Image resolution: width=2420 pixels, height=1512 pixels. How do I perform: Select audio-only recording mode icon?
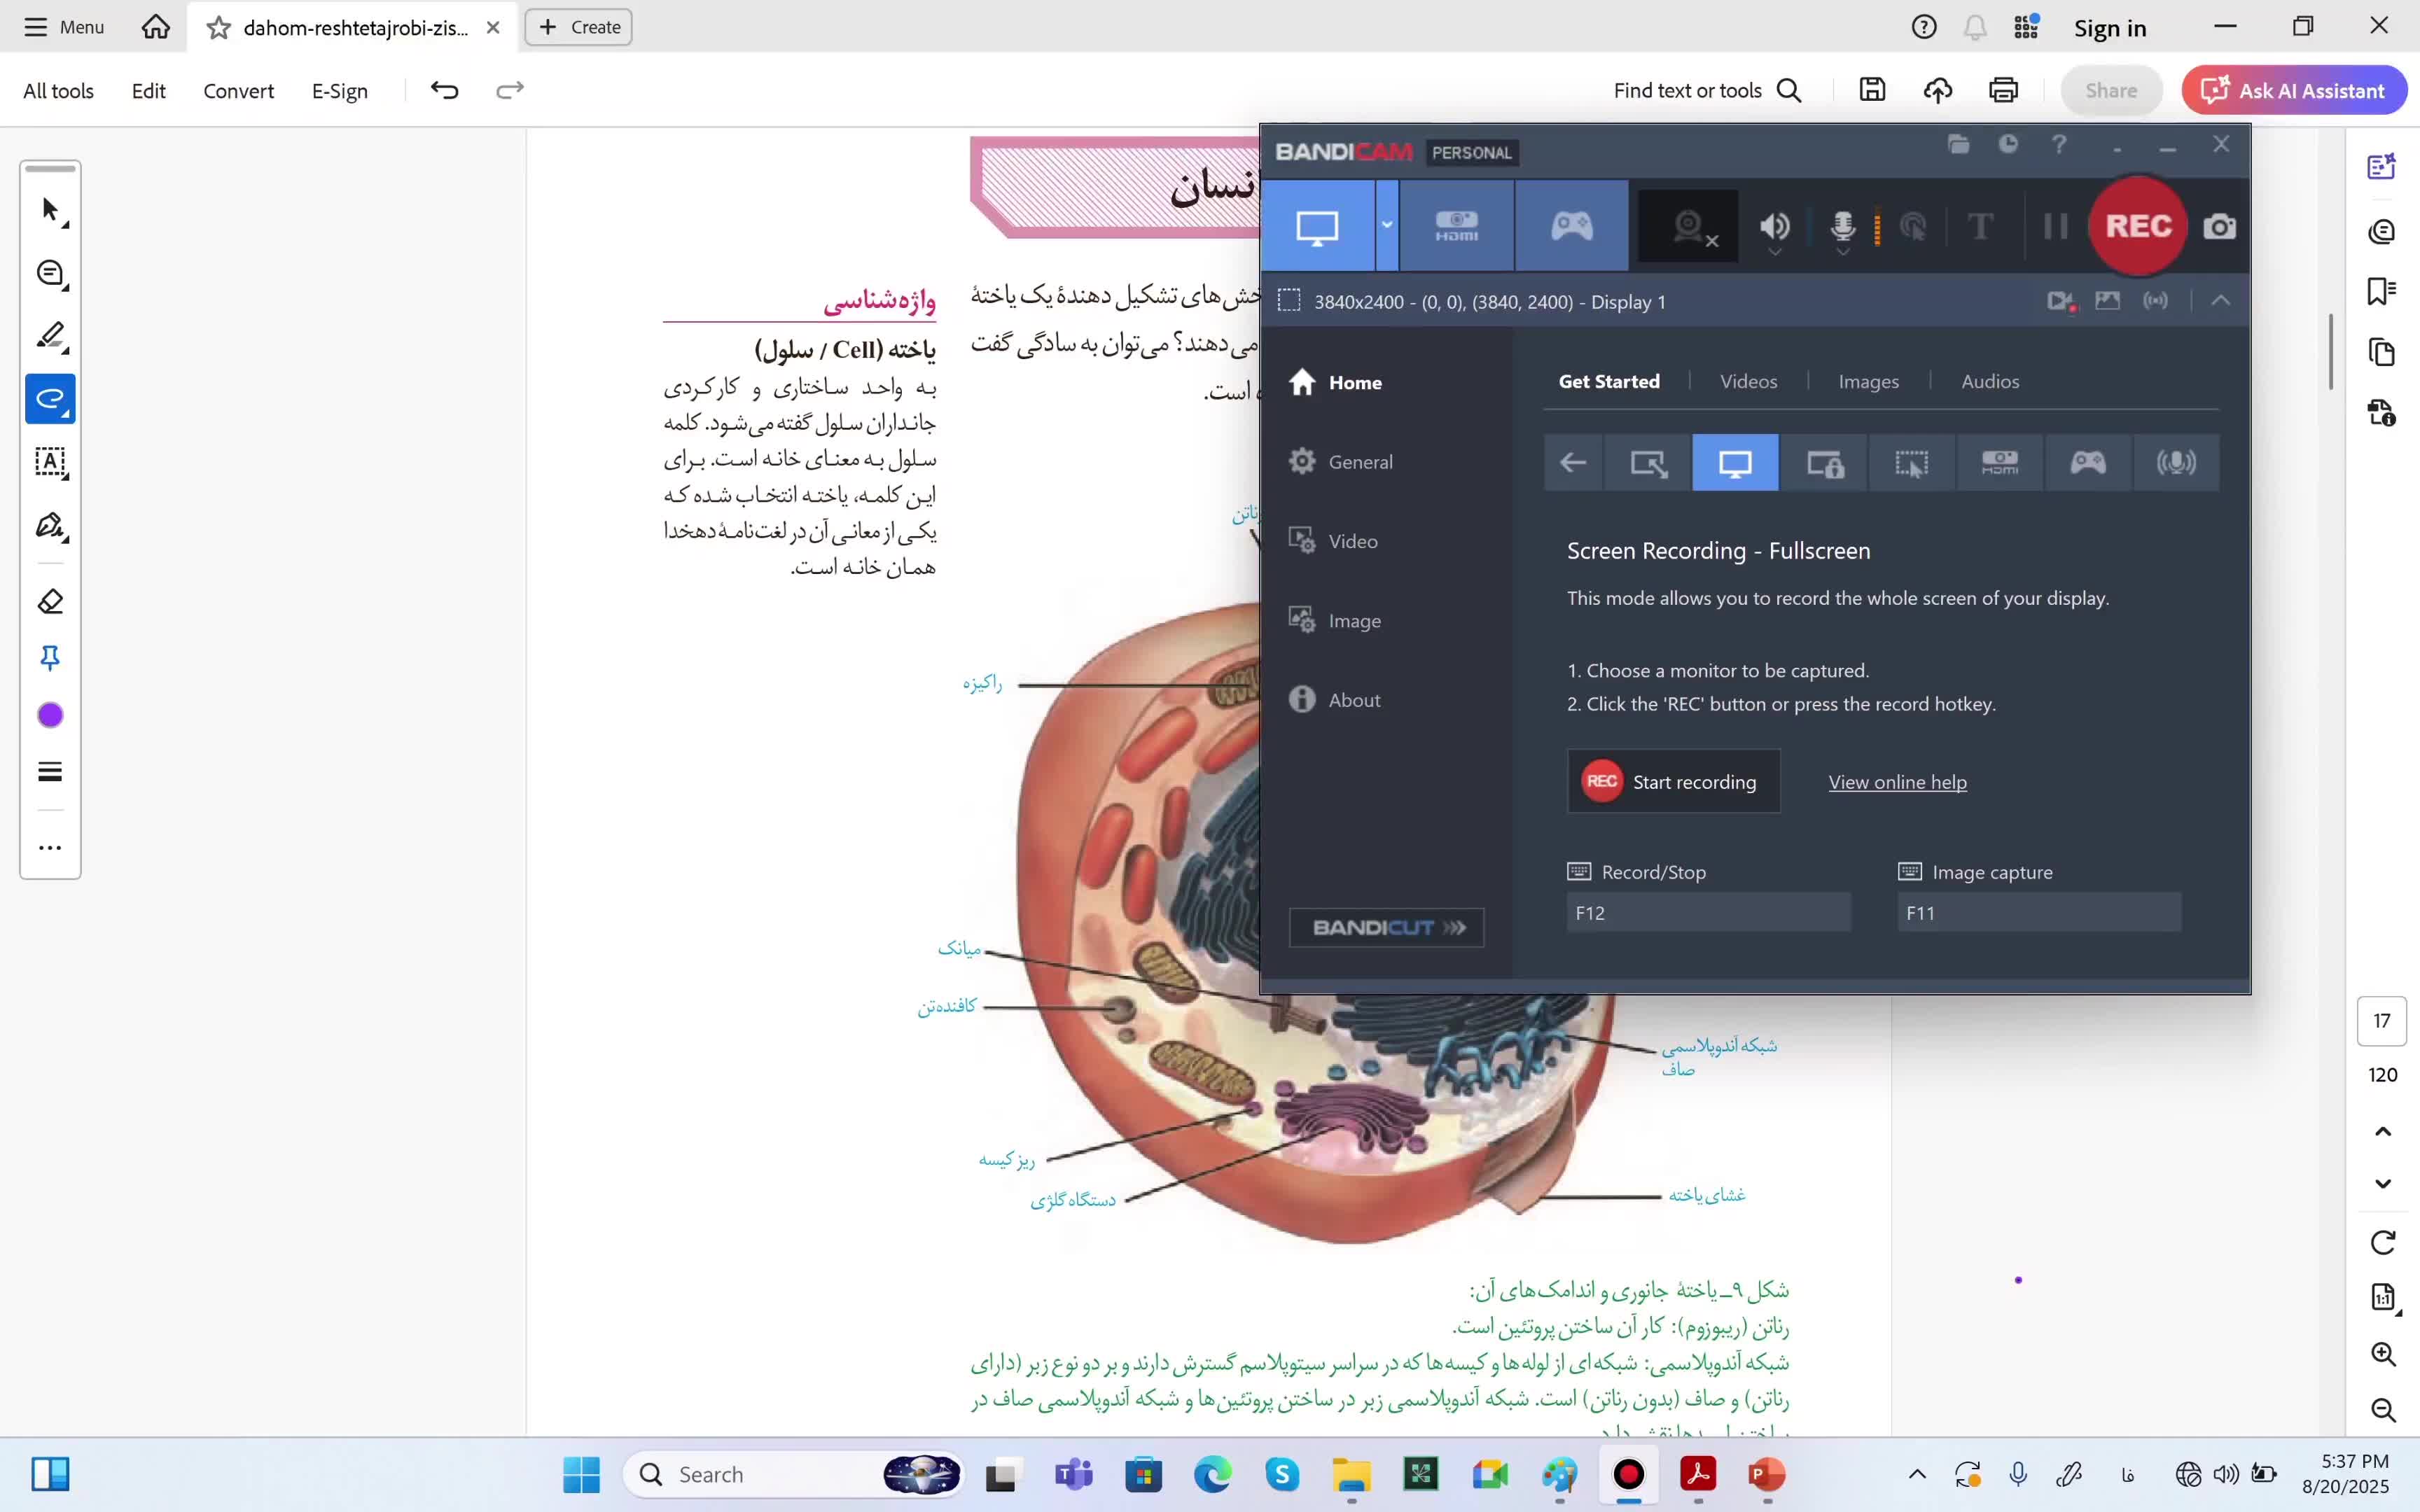[x=2175, y=463]
